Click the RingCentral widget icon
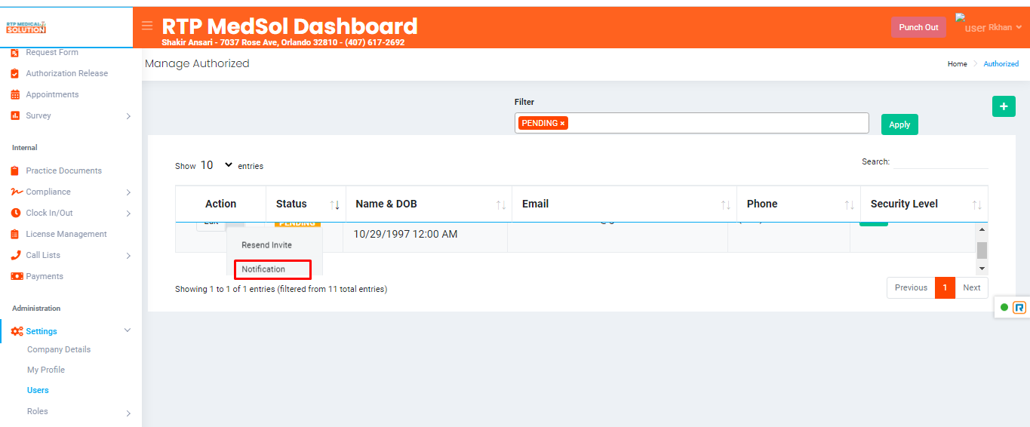 [x=1019, y=307]
